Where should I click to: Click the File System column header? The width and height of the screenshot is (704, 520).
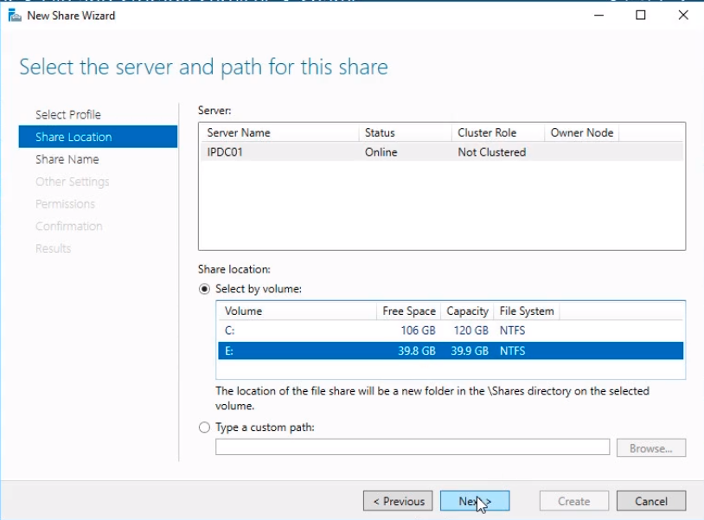click(526, 311)
